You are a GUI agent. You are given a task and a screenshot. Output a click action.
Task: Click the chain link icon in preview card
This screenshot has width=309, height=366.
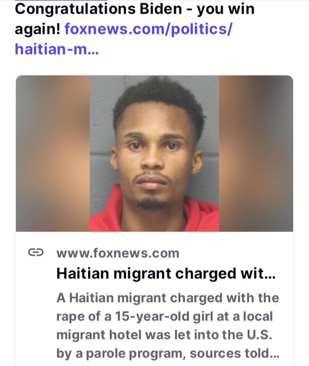(36, 252)
